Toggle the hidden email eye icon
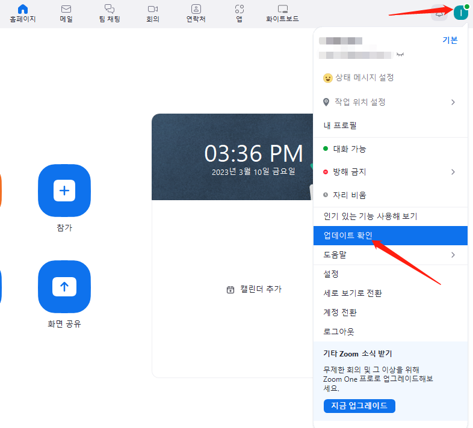This screenshot has height=428, width=473. (400, 55)
